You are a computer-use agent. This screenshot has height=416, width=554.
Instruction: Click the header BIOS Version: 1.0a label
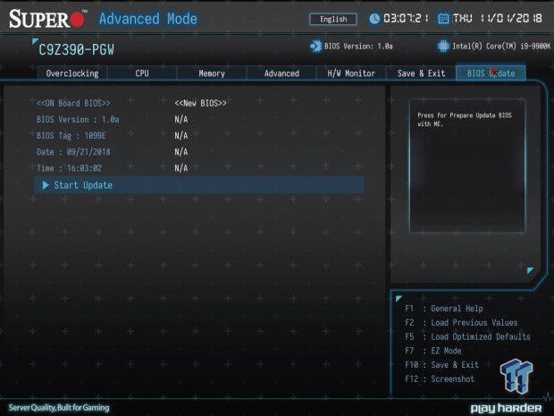point(358,47)
